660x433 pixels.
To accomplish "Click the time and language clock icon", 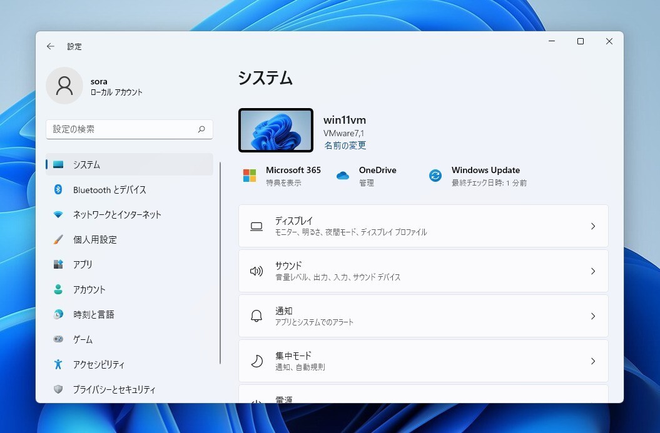I will [x=58, y=314].
